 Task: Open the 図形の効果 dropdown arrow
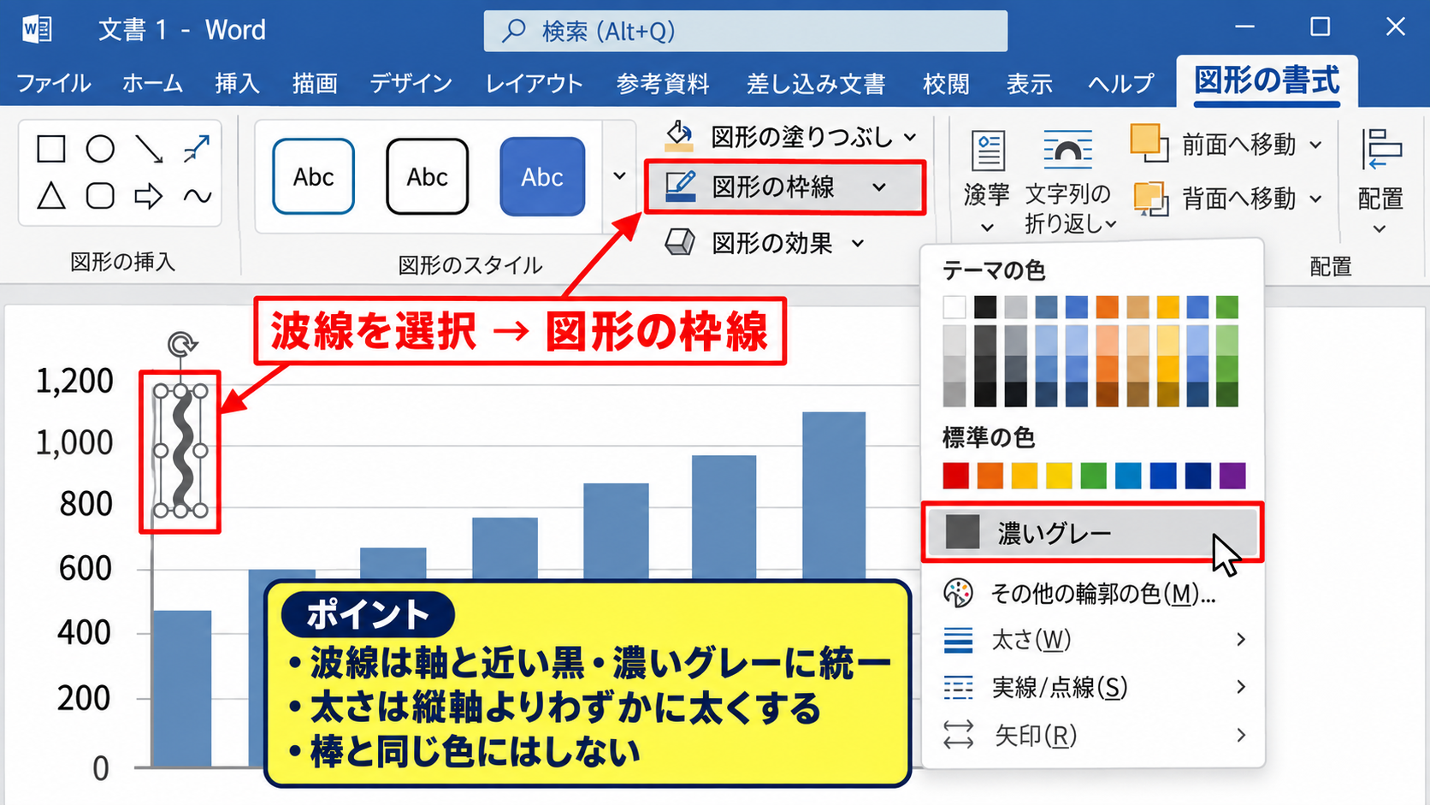coord(858,244)
